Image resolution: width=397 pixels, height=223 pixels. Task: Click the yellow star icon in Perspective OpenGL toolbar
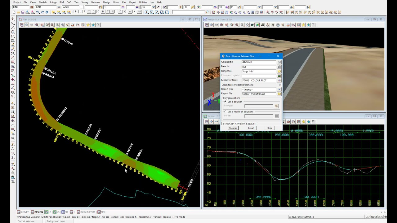303,25
